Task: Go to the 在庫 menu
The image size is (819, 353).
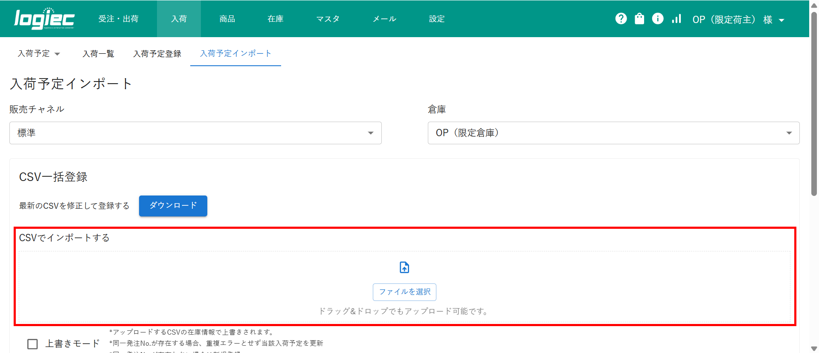Action: point(275,19)
